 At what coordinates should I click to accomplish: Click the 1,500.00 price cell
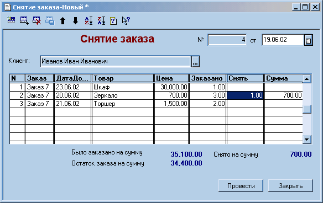[x=171, y=104]
